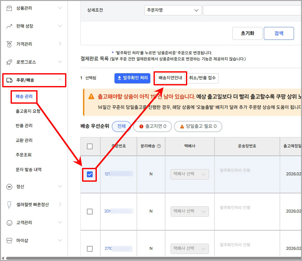Open the 주문자명 dropdown
The height and width of the screenshot is (261, 302).
pyautogui.click(x=173, y=10)
